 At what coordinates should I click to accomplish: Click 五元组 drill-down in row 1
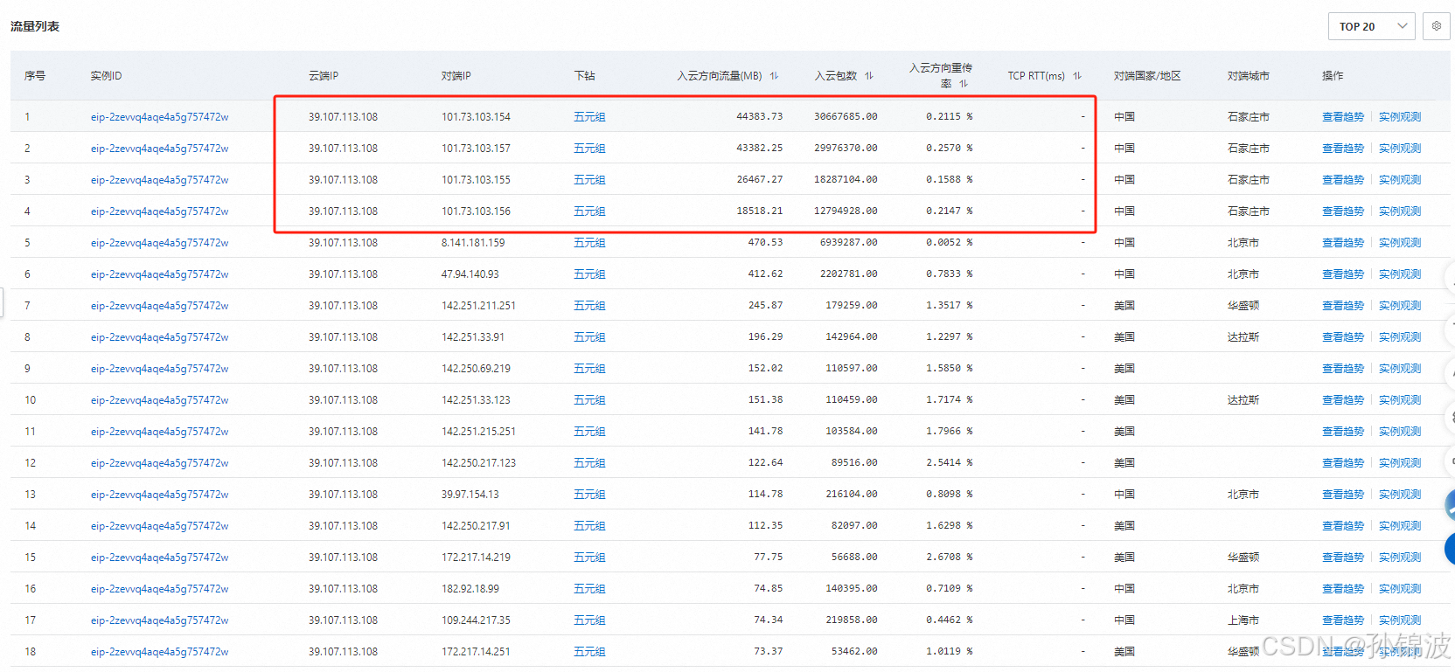pyautogui.click(x=589, y=117)
